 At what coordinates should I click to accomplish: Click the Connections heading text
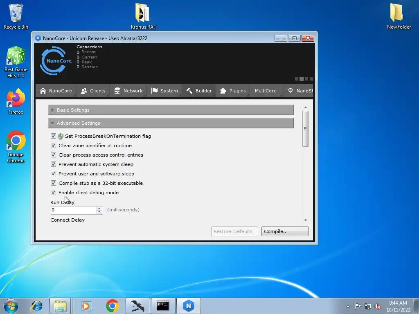[89, 47]
